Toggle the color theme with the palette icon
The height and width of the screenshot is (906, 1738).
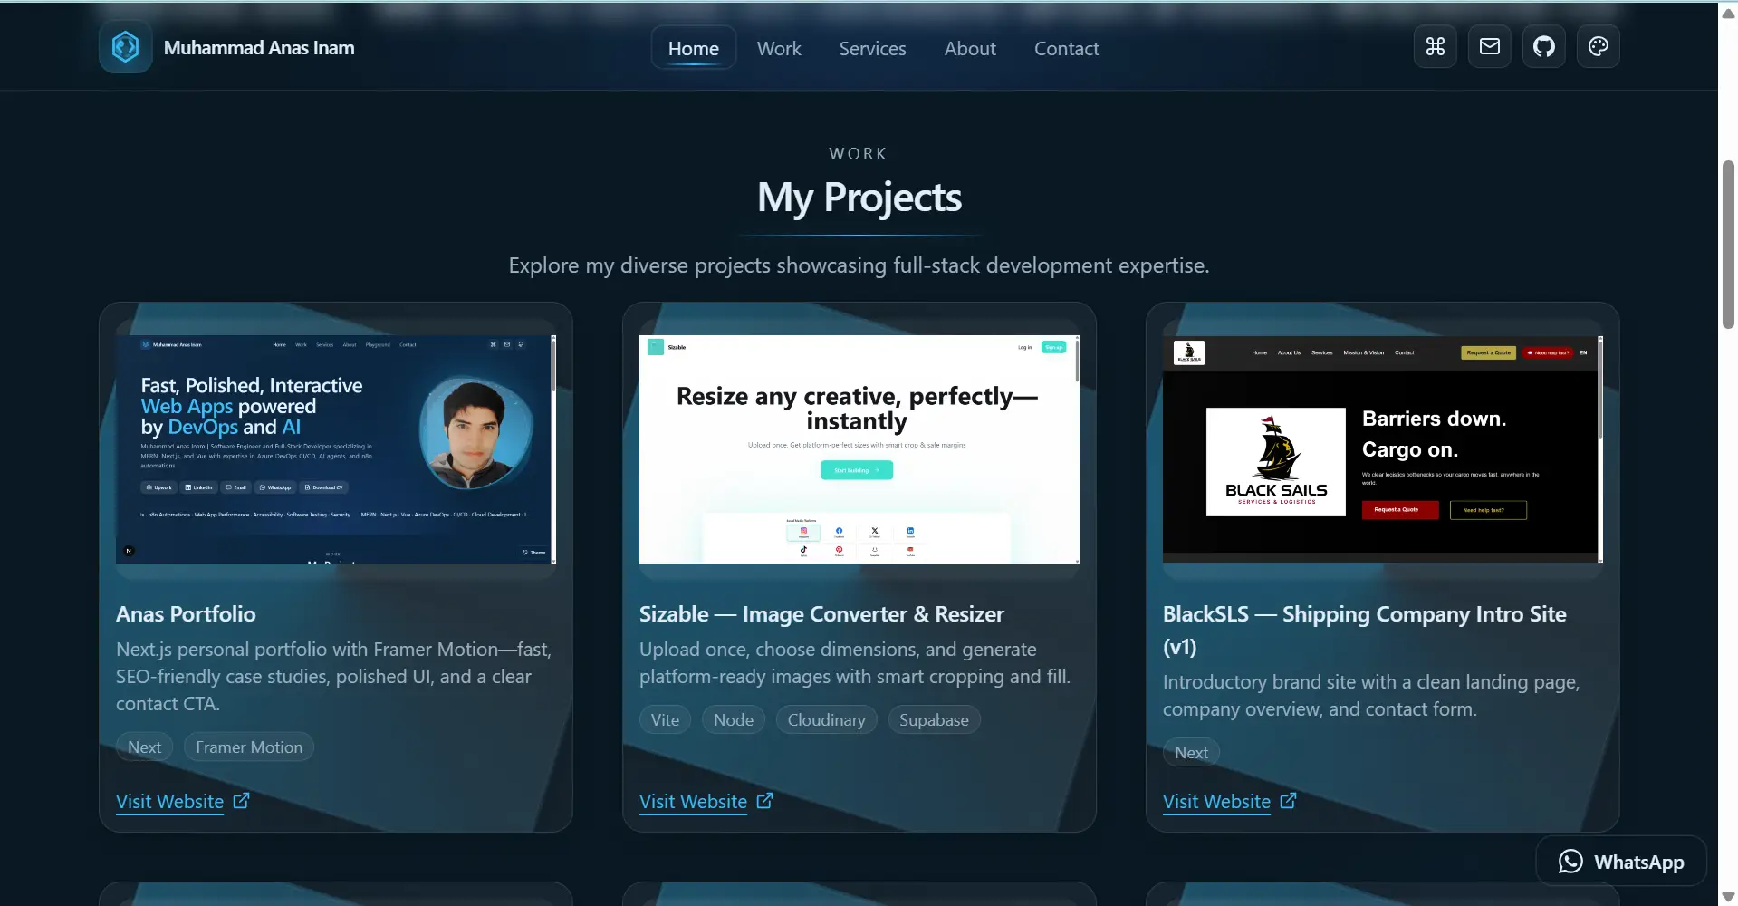point(1597,45)
